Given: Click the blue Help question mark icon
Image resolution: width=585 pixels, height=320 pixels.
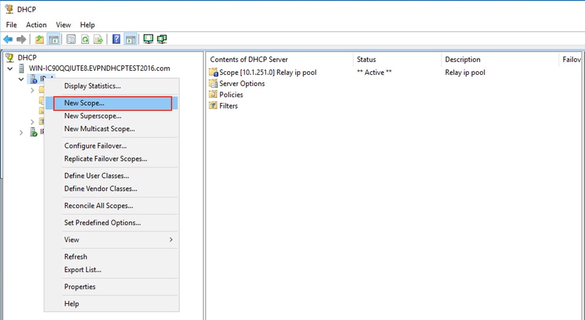Looking at the screenshot, I should pos(117,39).
